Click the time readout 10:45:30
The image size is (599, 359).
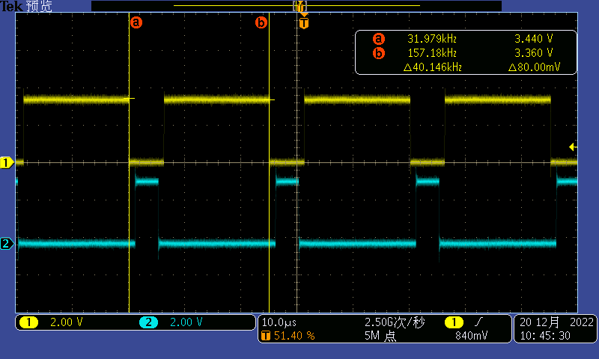click(x=545, y=336)
